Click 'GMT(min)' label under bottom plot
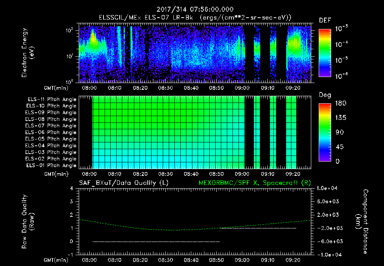This screenshot has height=266, width=384. click(56, 260)
